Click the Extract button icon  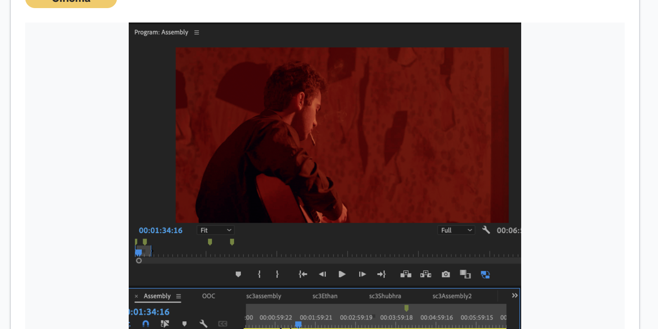click(x=425, y=274)
